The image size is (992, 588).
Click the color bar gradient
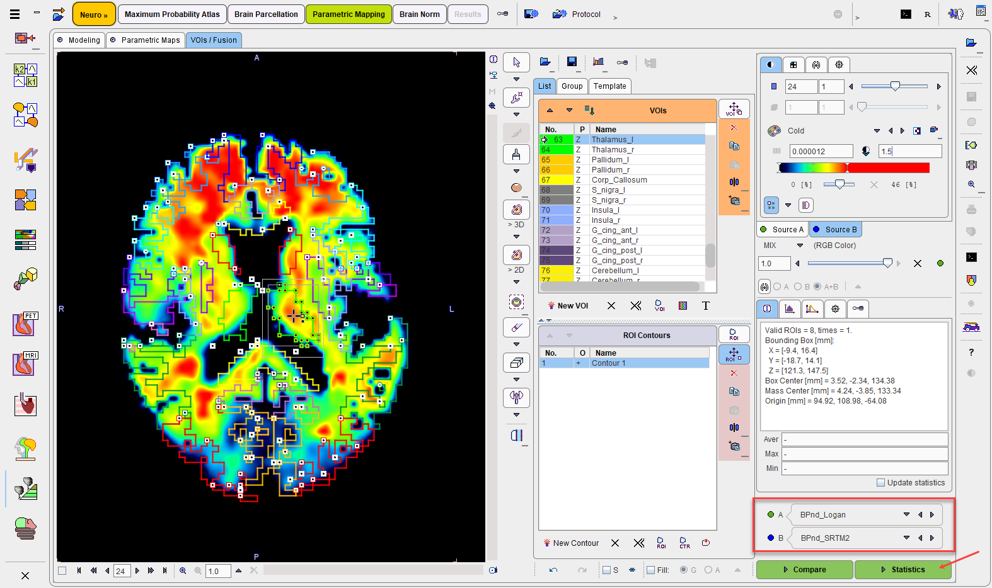[x=853, y=167]
